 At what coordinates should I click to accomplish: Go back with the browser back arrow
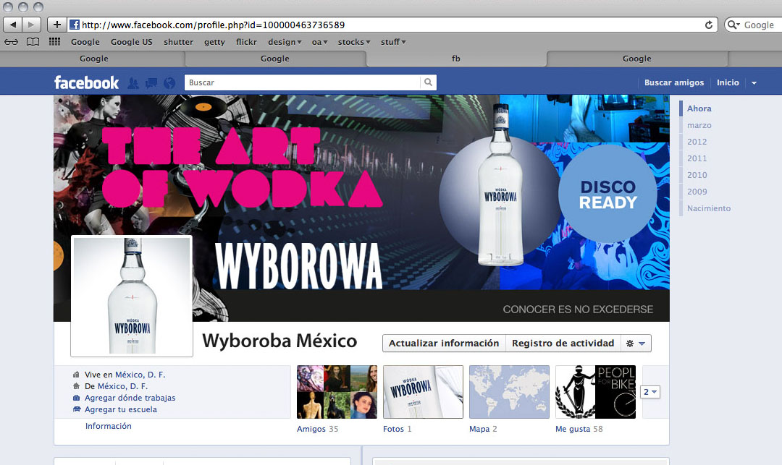12,25
